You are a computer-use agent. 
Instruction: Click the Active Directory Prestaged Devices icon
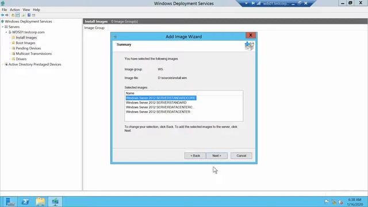coord(6,64)
